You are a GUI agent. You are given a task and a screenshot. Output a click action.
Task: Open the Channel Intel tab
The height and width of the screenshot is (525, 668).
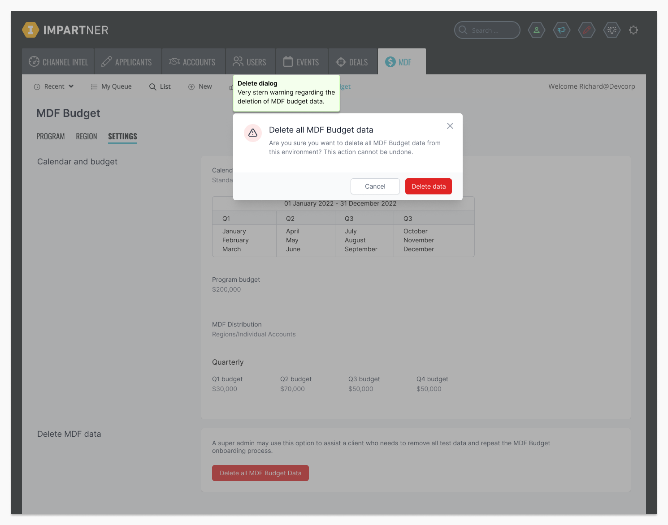(58, 62)
